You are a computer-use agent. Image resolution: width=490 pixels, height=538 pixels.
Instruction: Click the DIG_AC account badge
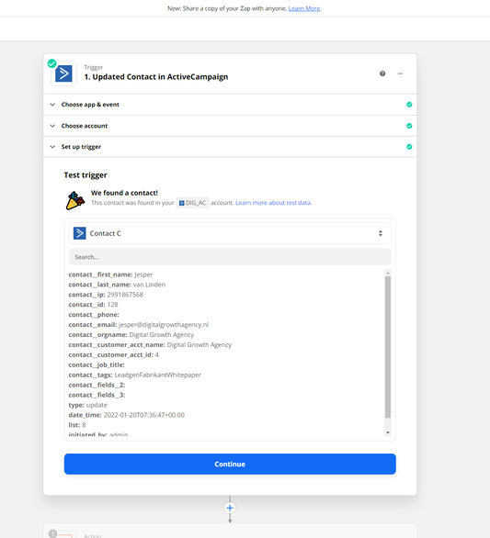(193, 203)
